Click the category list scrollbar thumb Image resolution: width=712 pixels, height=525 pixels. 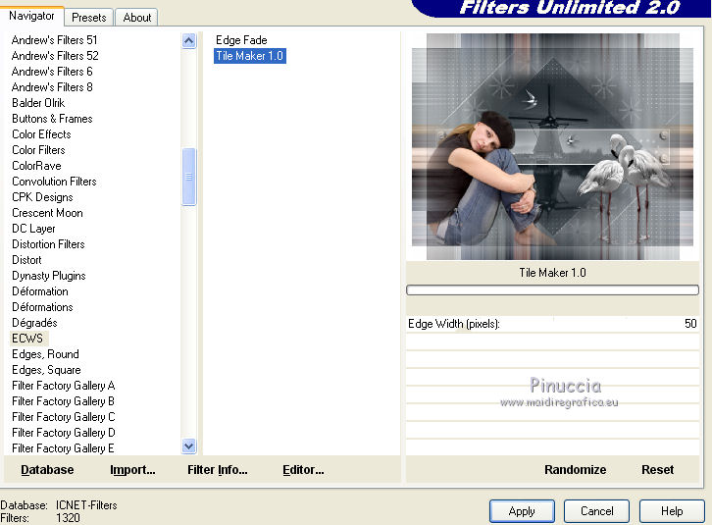189,177
